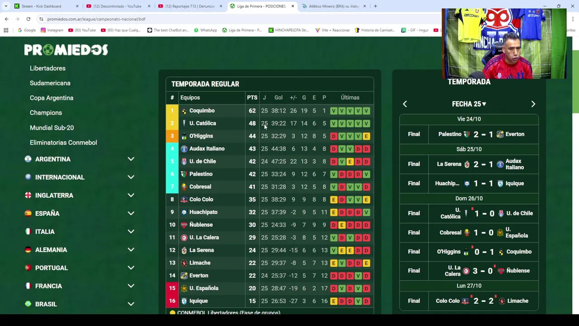
Task: Reload the page with browser refresh button
Action: coord(28,19)
